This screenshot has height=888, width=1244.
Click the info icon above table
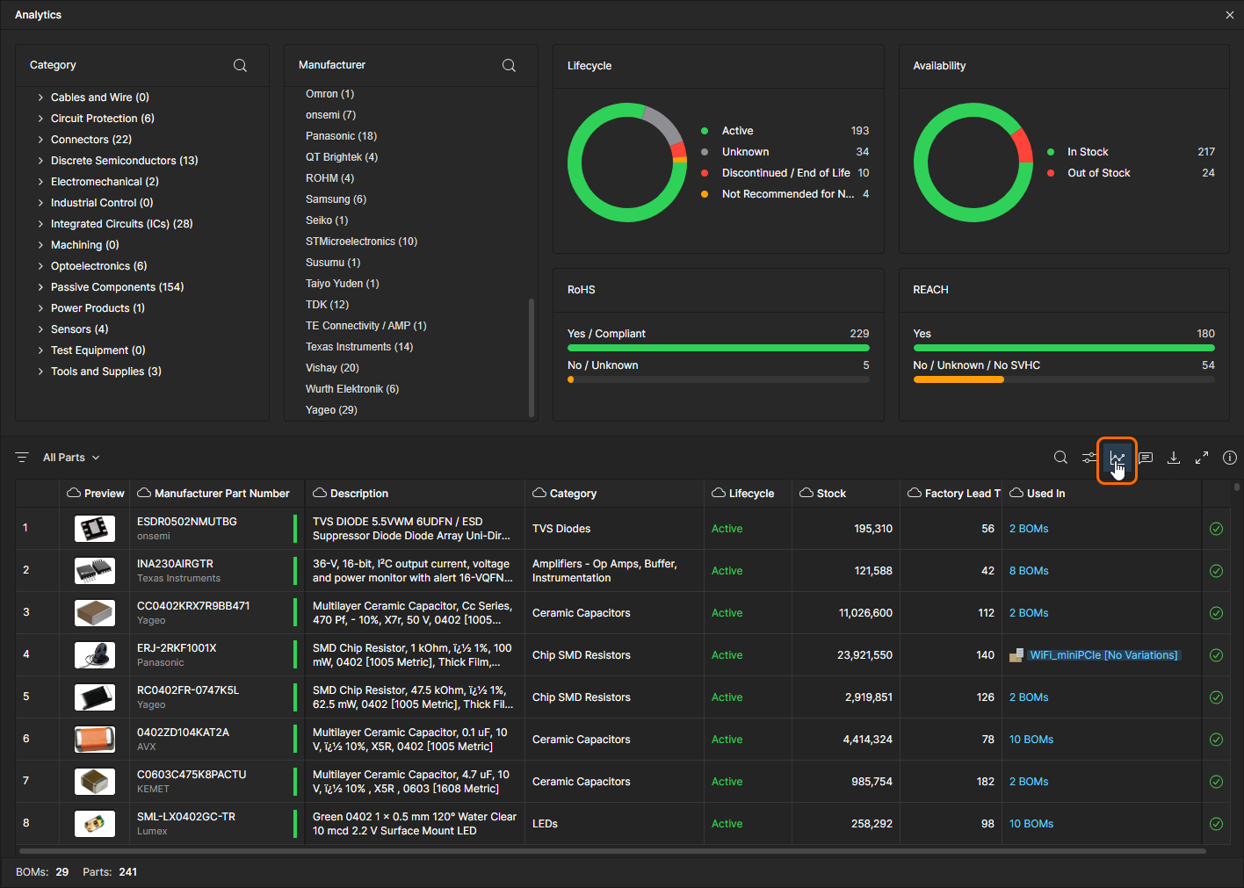(1230, 458)
